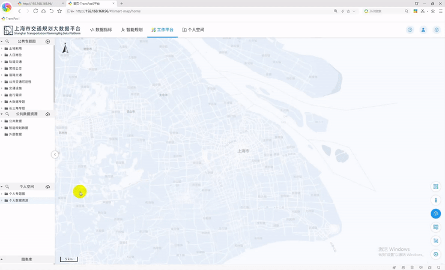Open a new browser tab with plus
Viewport: 445px width, 270px height.
121,4
